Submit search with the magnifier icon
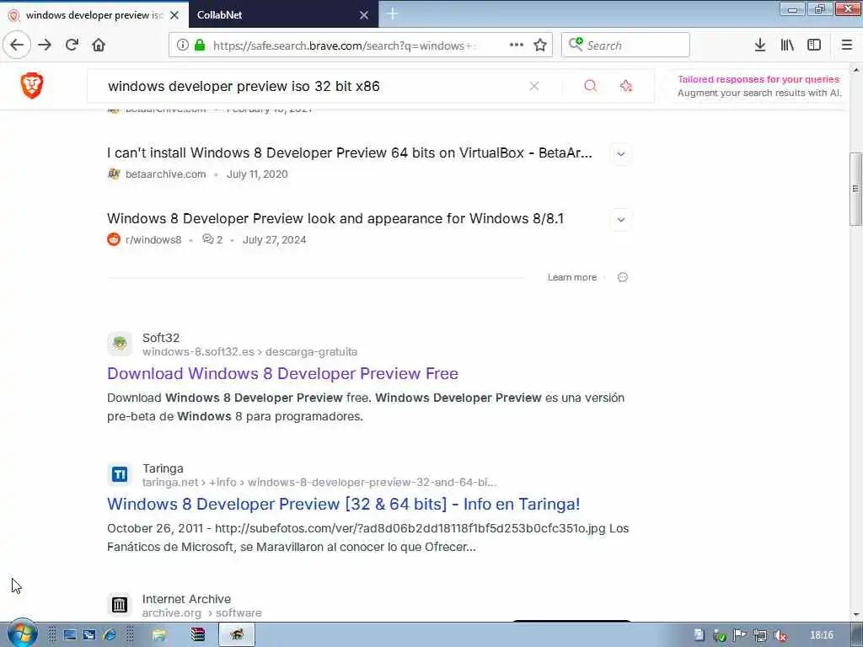This screenshot has width=863, height=647. point(591,86)
